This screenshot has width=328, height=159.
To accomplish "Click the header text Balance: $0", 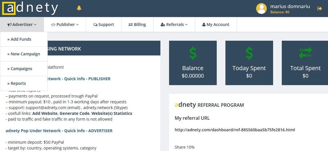I will tap(280, 12).
